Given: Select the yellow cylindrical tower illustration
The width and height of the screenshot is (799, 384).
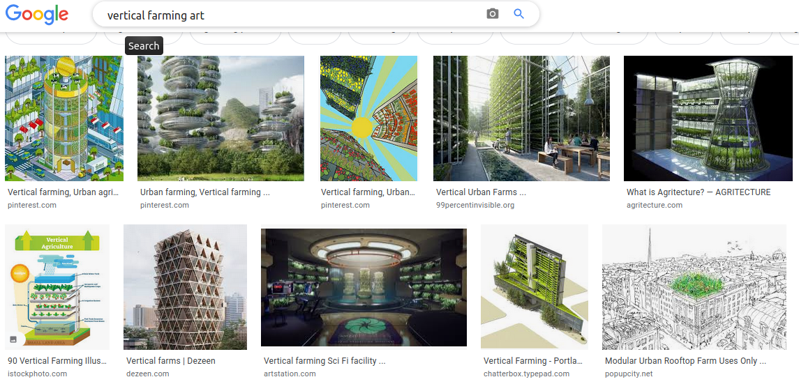Looking at the screenshot, I should (64, 118).
